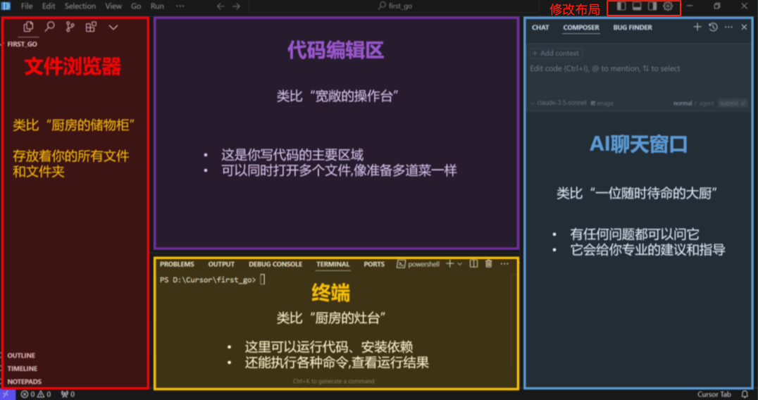This screenshot has width=758, height=400.
Task: Switch to the BUG FINDER tab
Action: coord(633,27)
